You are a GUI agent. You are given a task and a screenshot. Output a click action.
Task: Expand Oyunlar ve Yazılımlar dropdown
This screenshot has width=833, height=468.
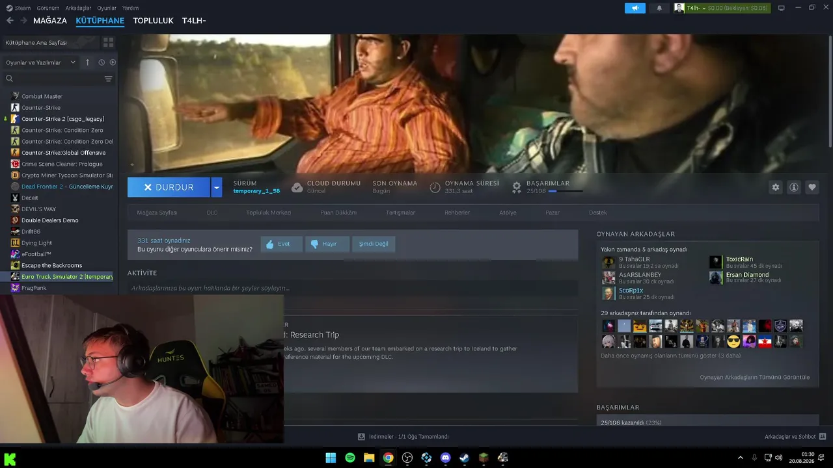coord(40,62)
